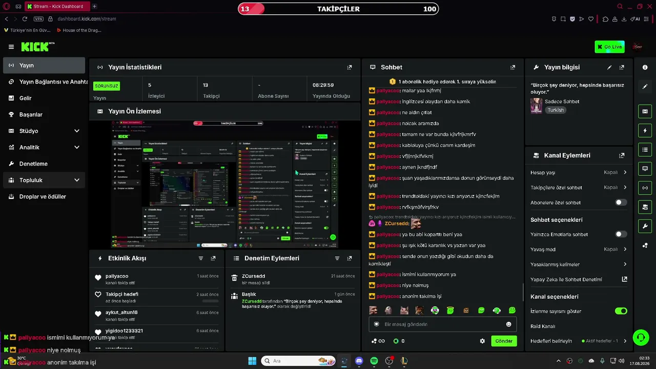This screenshot has width=656, height=369.
Task: Toggle the list widget icon in right rail
Action: [x=645, y=150]
